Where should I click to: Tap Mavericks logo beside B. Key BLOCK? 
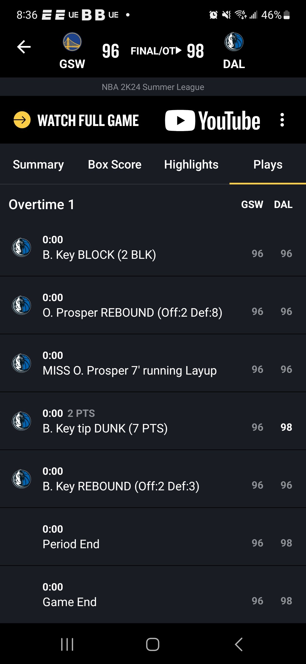(x=22, y=247)
